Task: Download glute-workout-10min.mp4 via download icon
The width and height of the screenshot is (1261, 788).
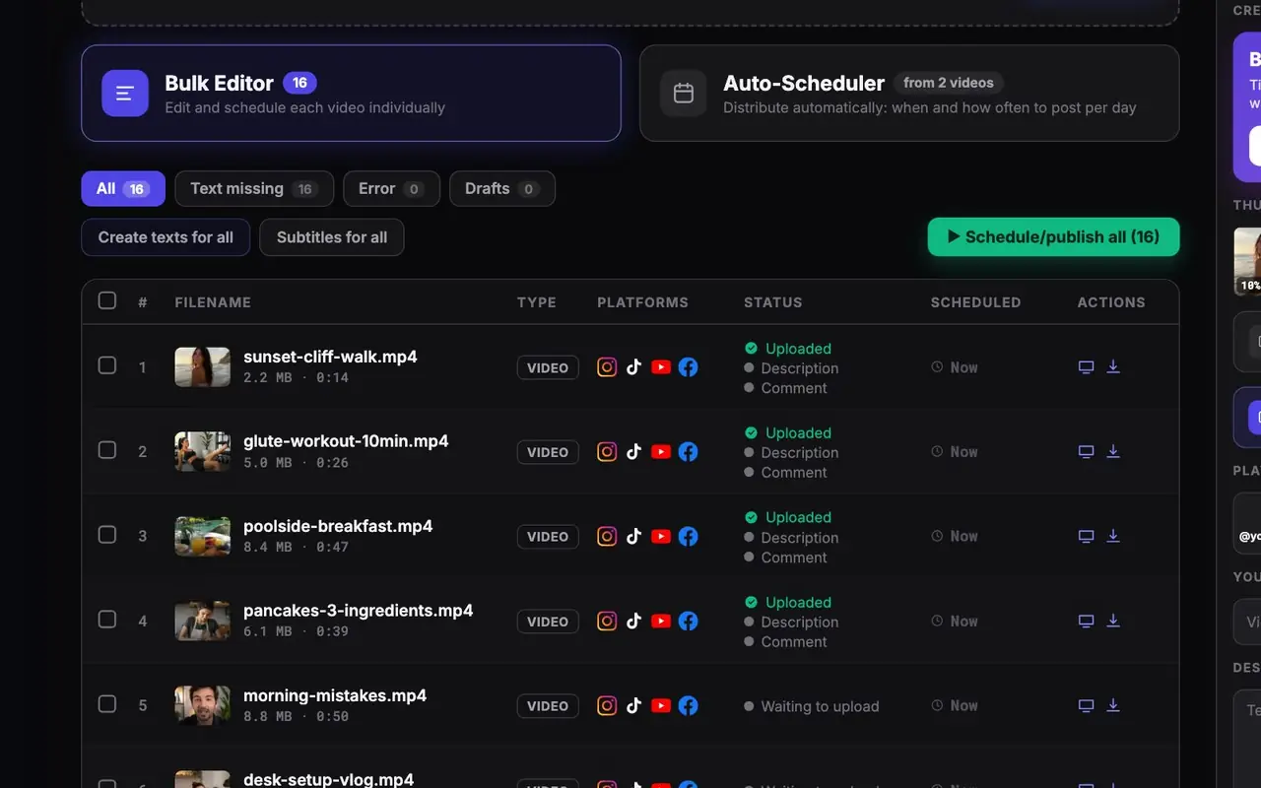Action: [1113, 451]
